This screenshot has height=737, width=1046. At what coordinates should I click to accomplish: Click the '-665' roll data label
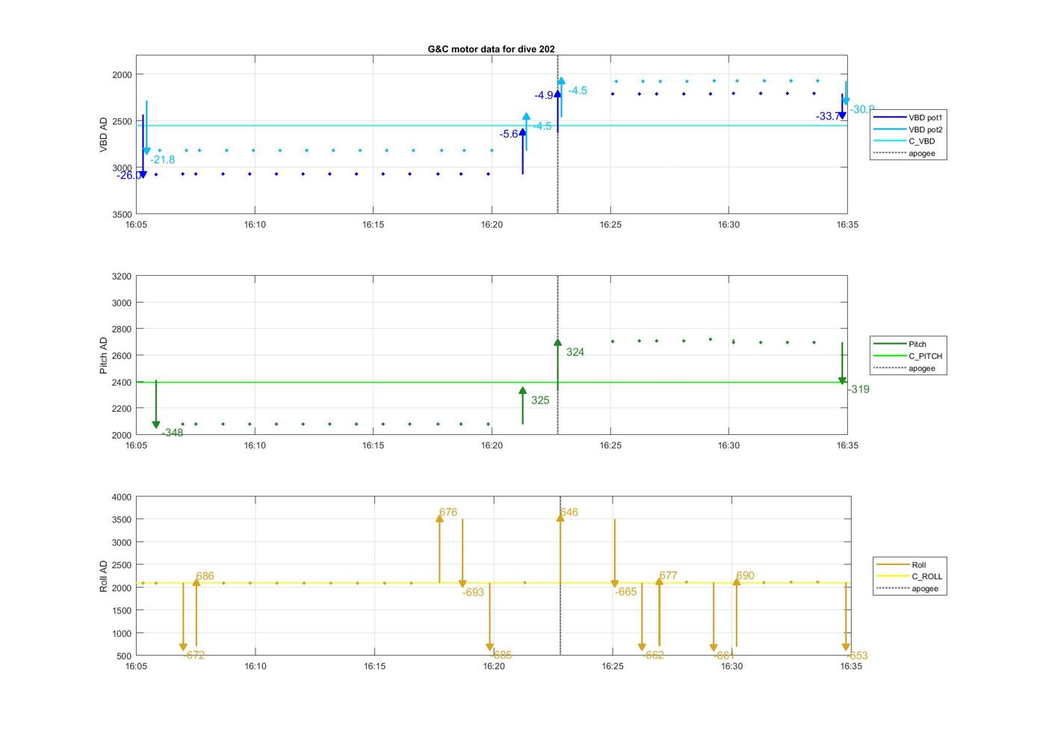[626, 592]
